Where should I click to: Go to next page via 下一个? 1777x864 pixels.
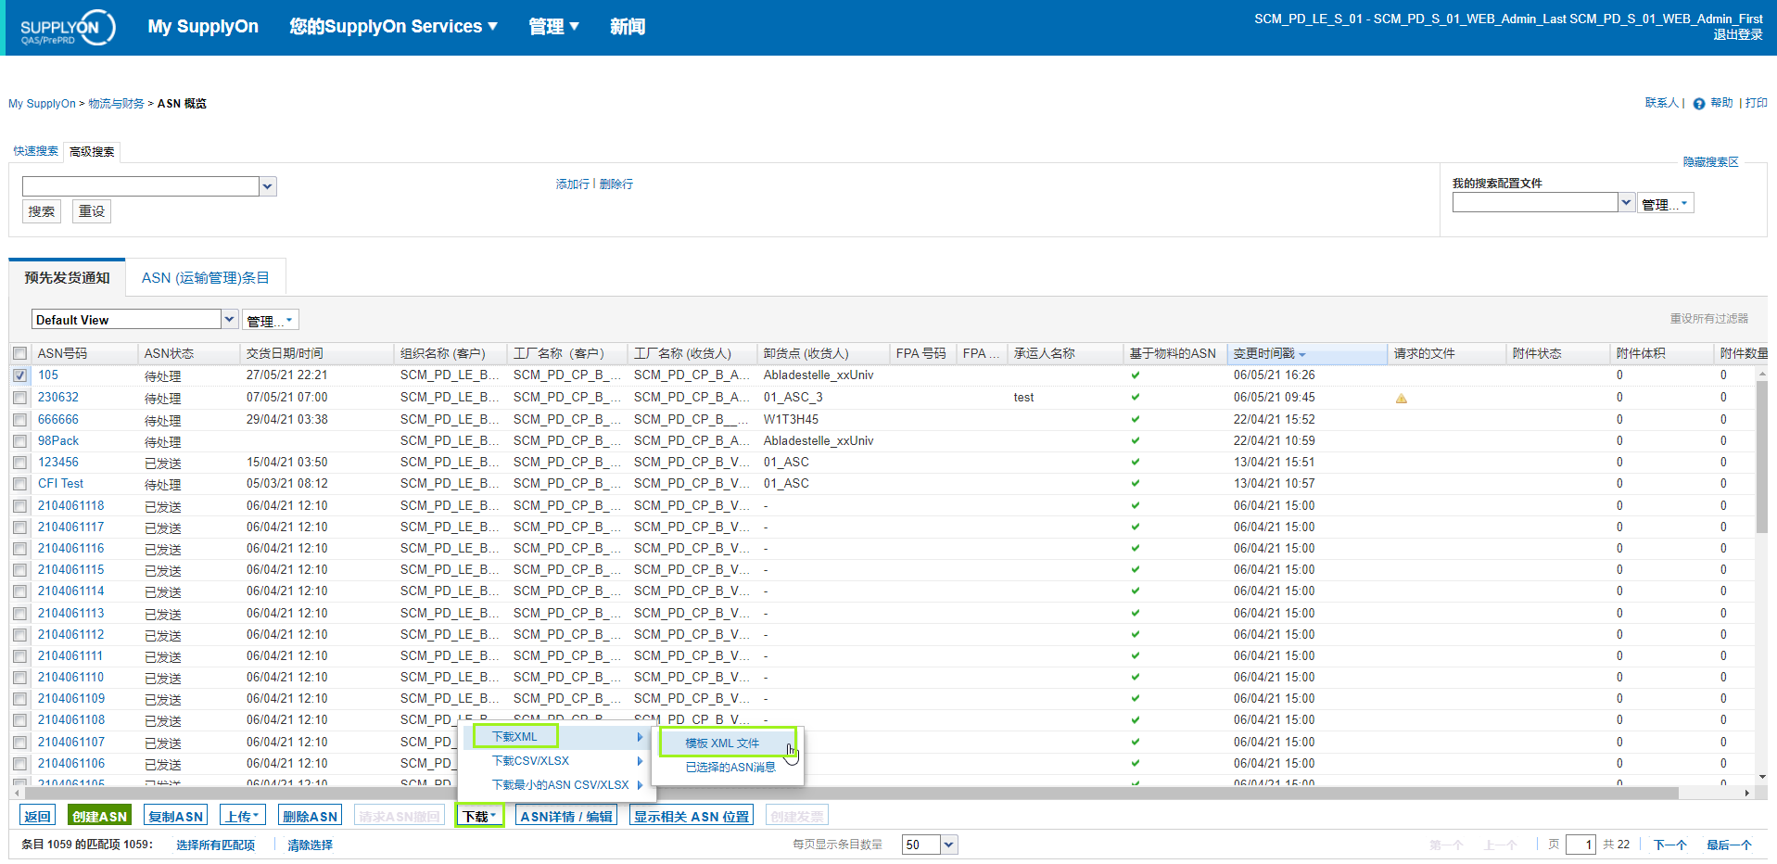(x=1670, y=845)
